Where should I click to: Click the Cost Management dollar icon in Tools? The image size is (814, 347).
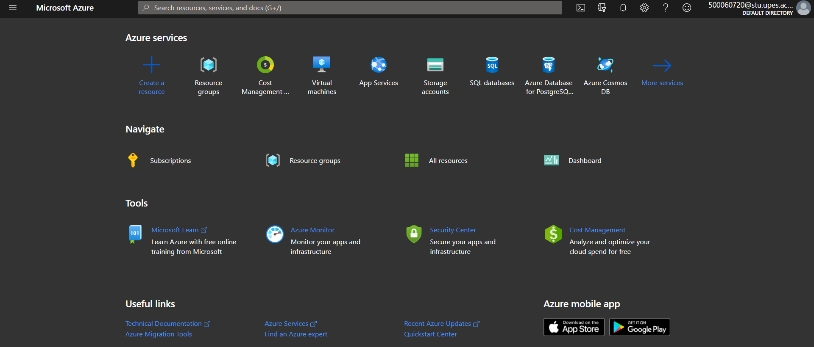tap(553, 234)
